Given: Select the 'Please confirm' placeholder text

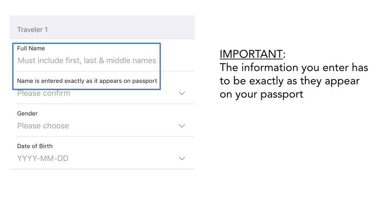Looking at the screenshot, I should (x=44, y=93).
